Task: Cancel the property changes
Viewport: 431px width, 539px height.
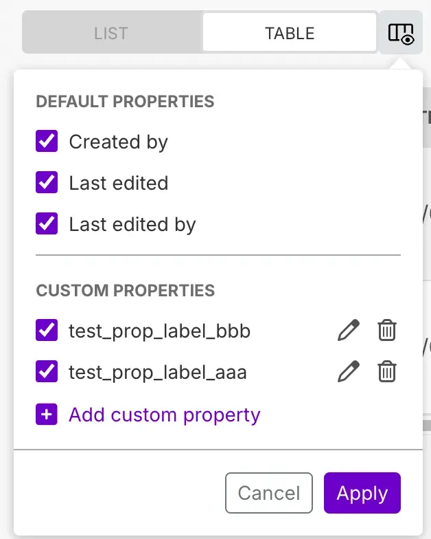Action: coord(268,493)
